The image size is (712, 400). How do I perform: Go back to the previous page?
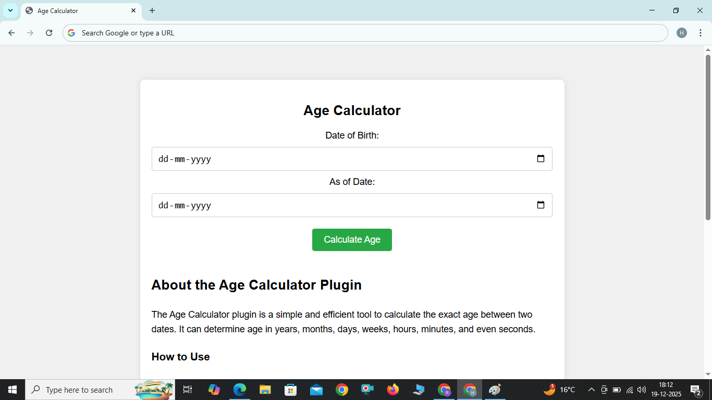[x=11, y=32]
